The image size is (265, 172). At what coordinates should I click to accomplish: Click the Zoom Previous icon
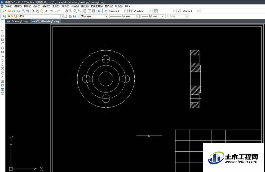pyautogui.click(x=79, y=11)
